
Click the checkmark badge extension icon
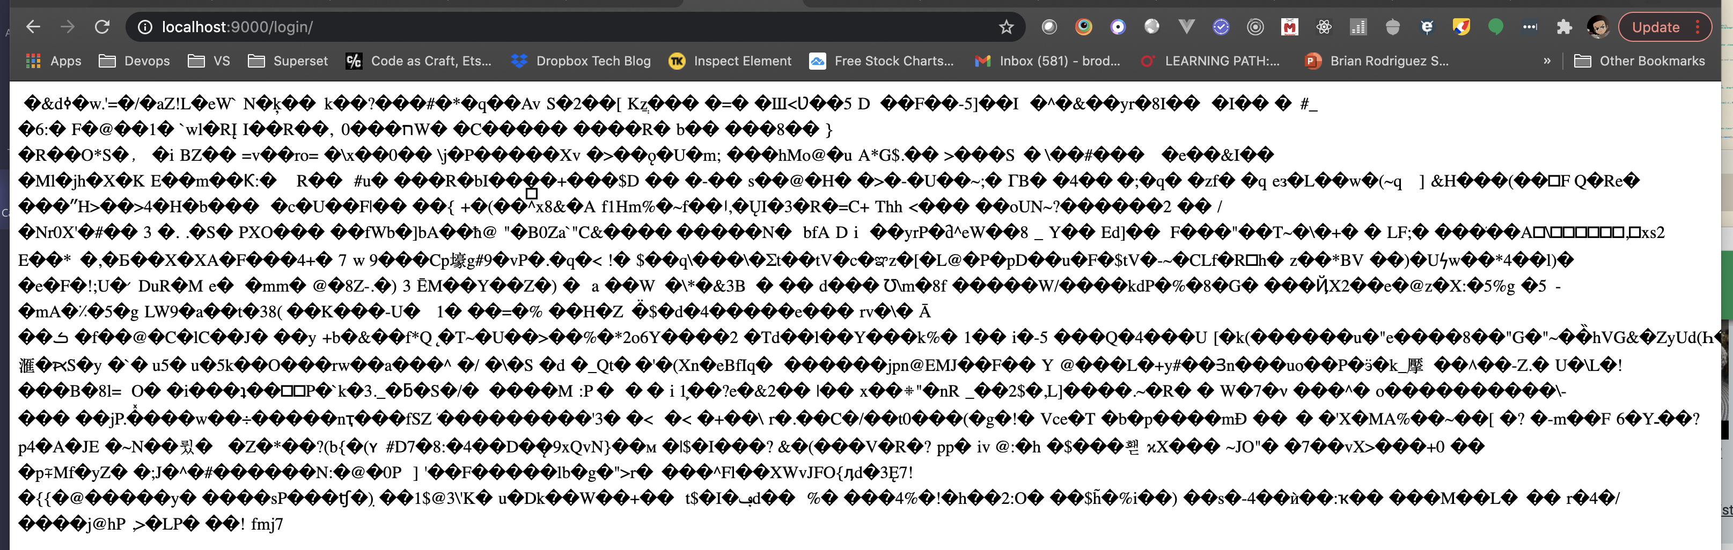click(1221, 27)
